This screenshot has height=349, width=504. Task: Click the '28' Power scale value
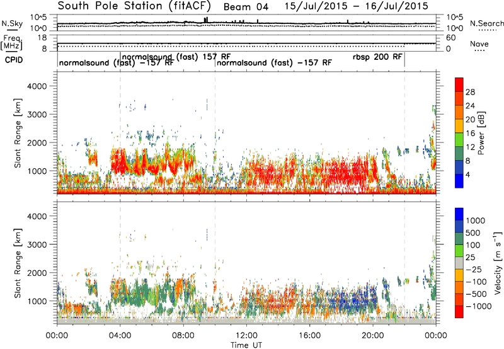click(470, 92)
